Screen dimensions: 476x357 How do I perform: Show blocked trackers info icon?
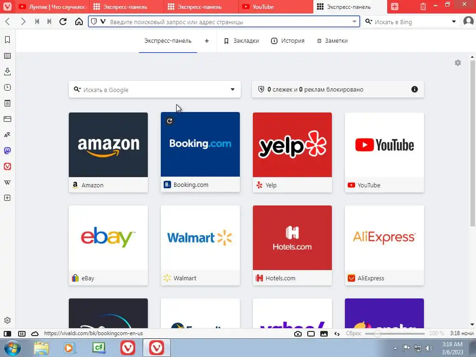click(414, 89)
